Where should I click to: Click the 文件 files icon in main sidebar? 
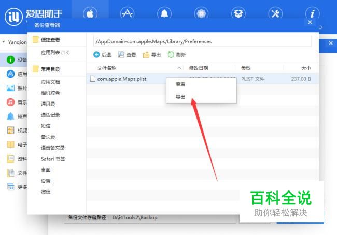[10, 173]
